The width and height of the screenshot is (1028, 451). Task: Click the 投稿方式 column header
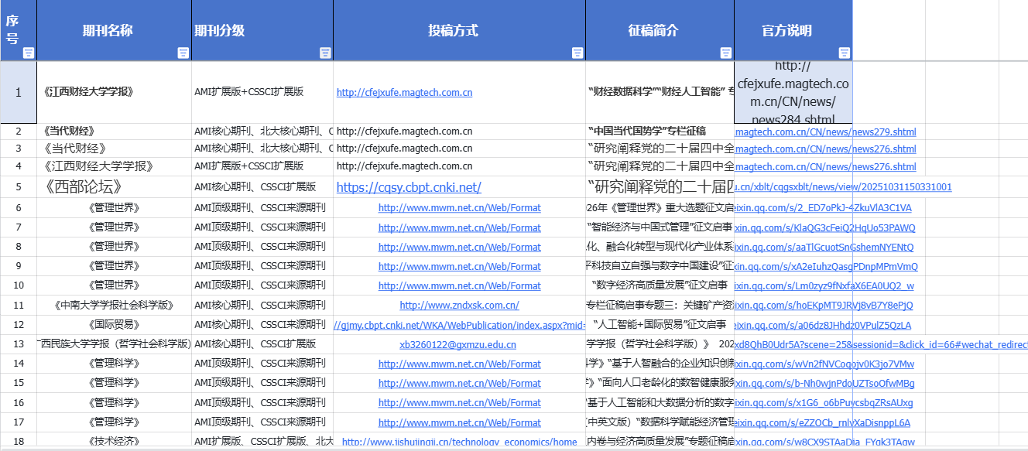pos(454,30)
